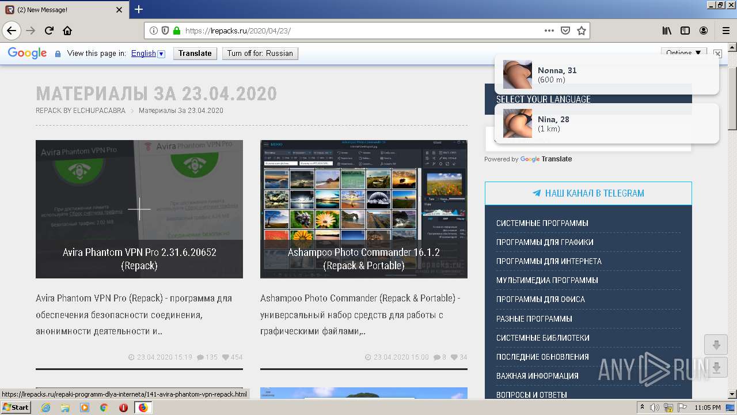Launch Google Chrome from taskbar
This screenshot has height=415, width=737.
coord(104,408)
